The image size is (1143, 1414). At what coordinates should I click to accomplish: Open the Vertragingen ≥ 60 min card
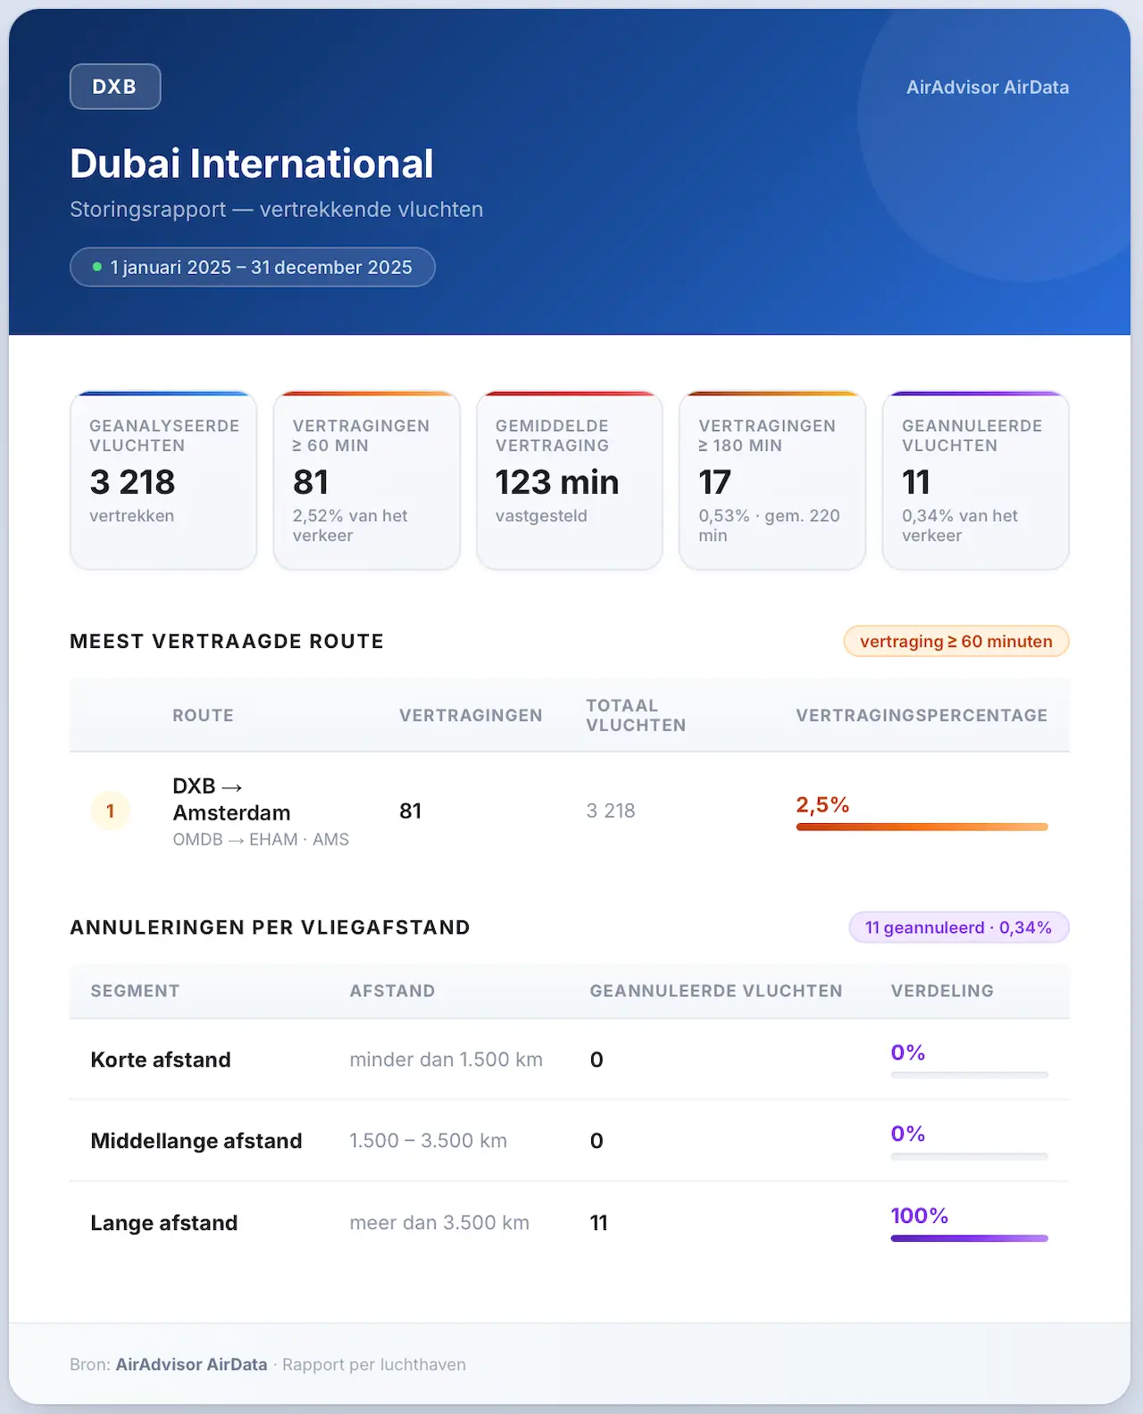[367, 480]
